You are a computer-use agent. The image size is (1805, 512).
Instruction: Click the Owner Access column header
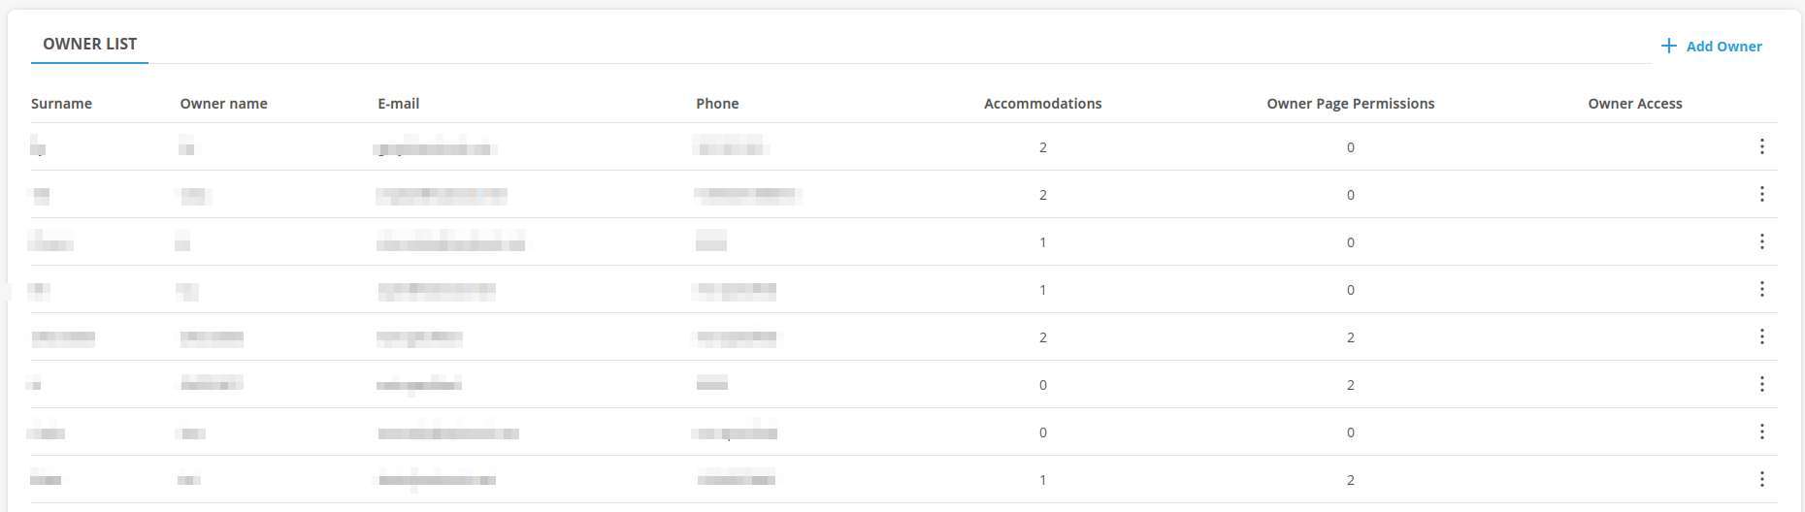[1634, 104]
